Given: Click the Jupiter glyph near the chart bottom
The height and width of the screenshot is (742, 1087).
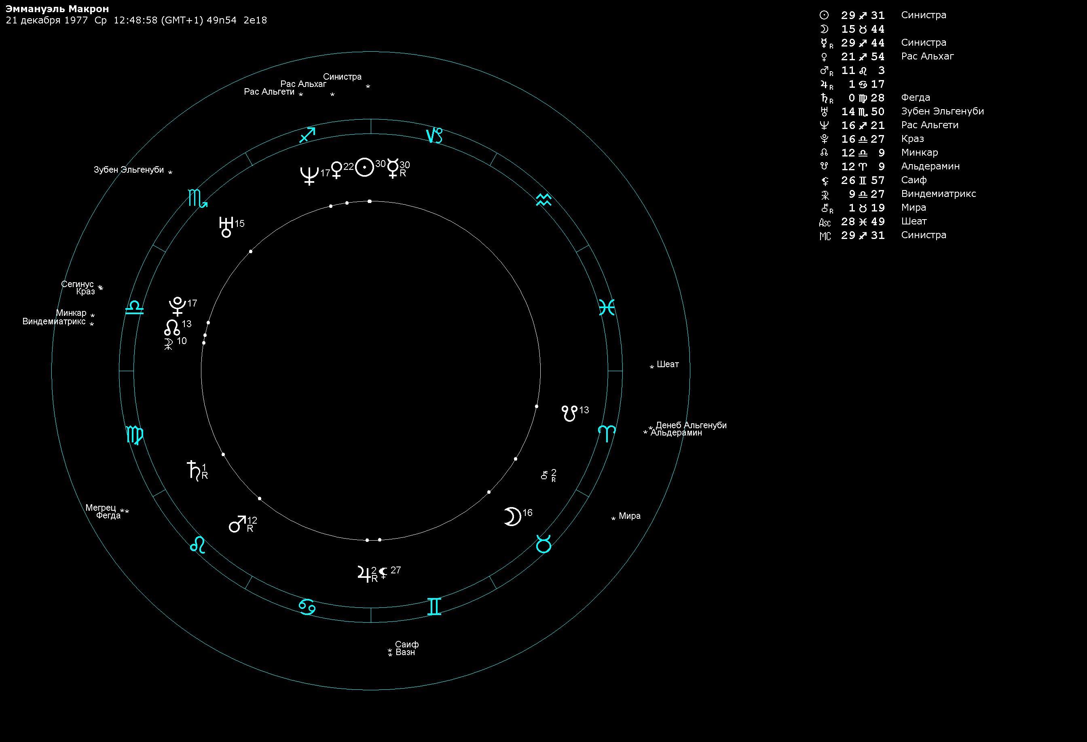Looking at the screenshot, I should point(364,574).
